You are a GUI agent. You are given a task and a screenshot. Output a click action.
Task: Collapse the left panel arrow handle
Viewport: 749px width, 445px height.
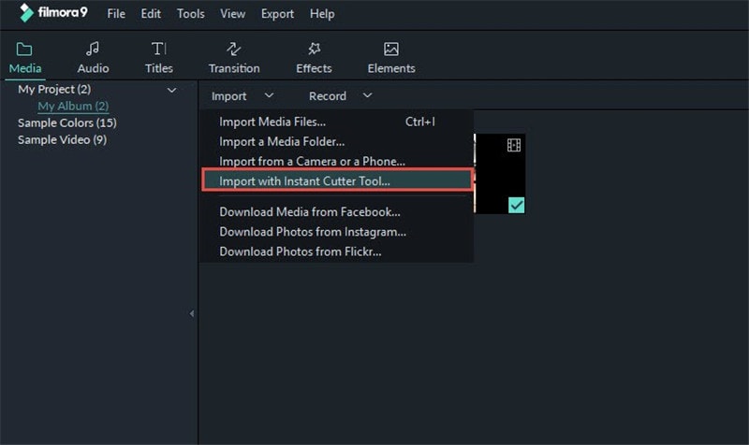[192, 313]
